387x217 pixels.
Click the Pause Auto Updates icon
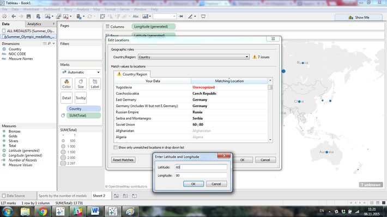click(78, 16)
